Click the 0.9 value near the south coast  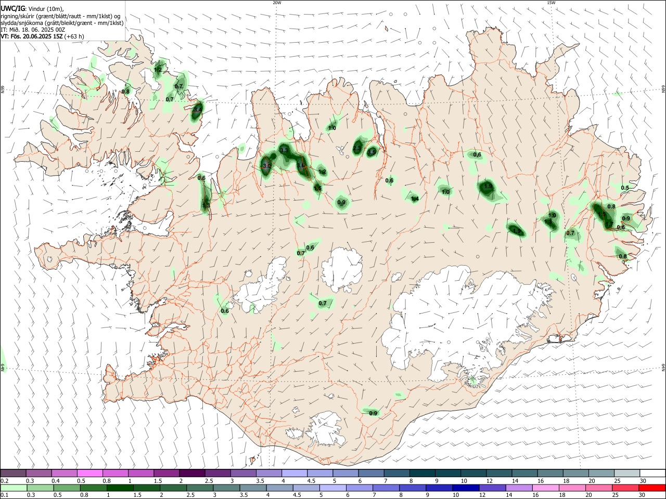(373, 413)
